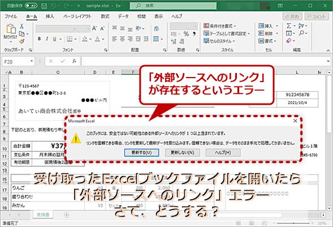Add a new sheet with plus icon
The image size is (333, 227).
pos(67,215)
